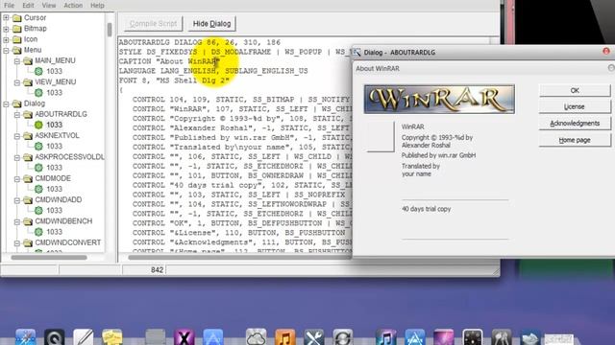Click the Hide Dialog button

coord(211,24)
